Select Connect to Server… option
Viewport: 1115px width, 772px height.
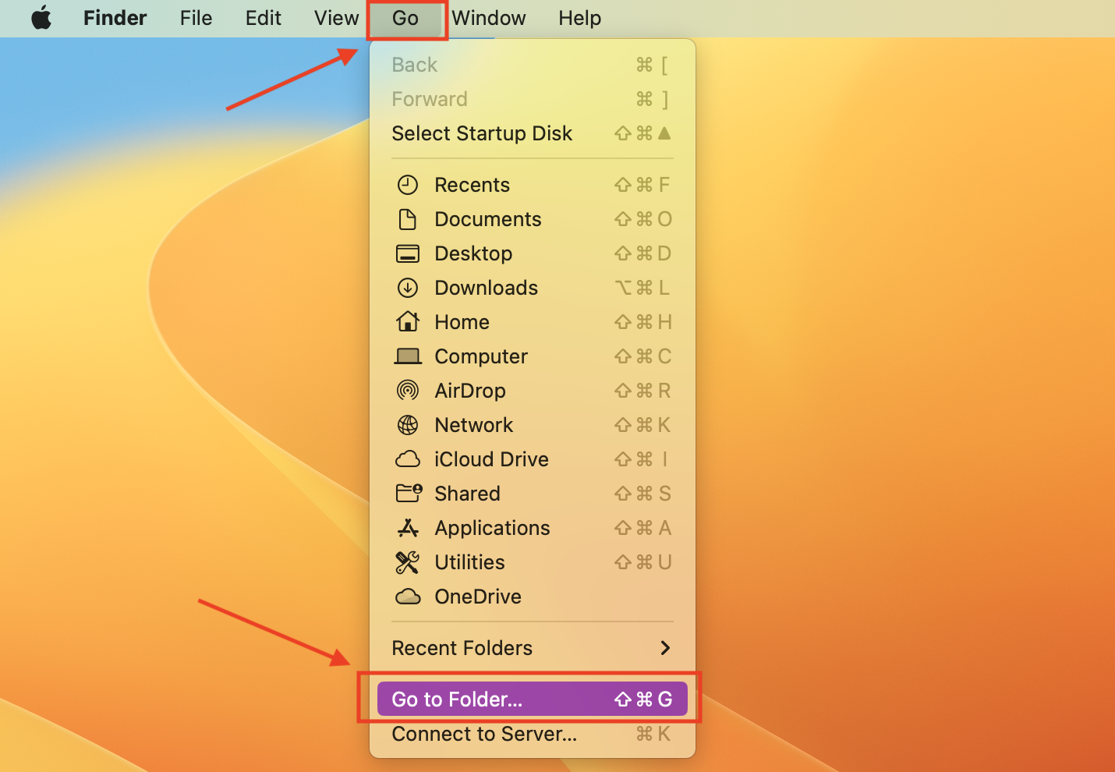point(484,734)
